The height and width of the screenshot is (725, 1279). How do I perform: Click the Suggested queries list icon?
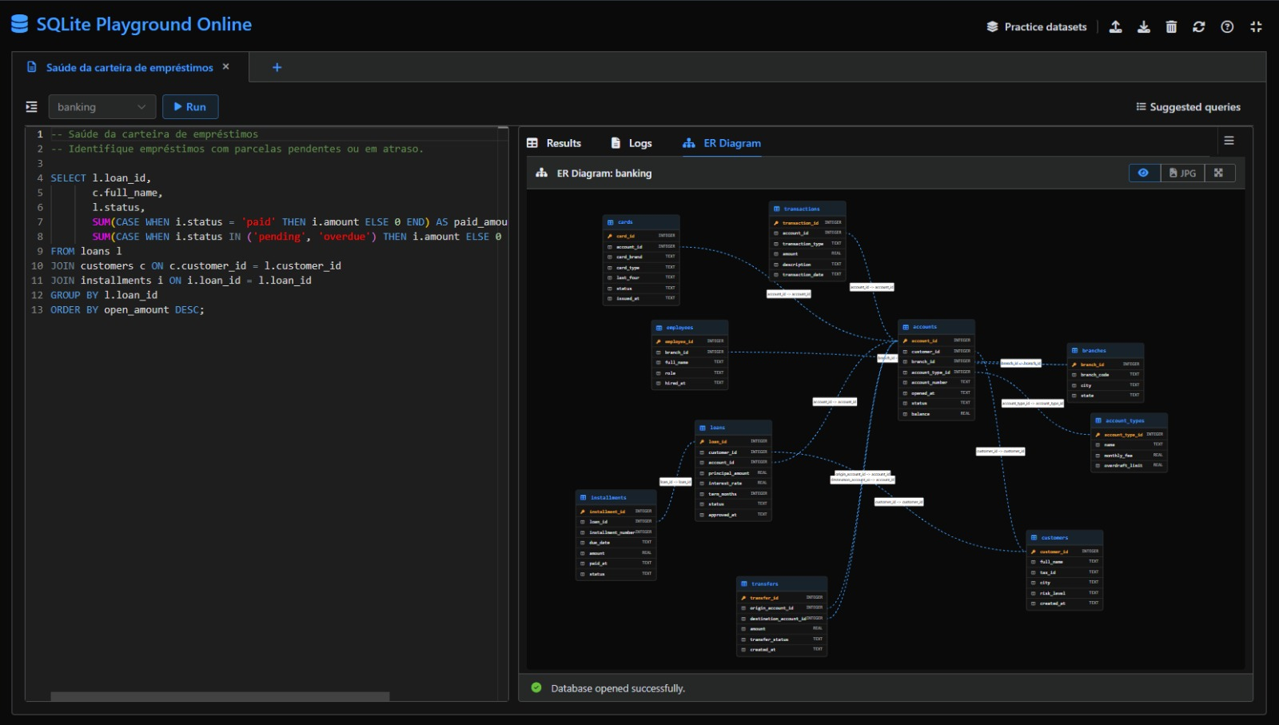click(x=1141, y=106)
